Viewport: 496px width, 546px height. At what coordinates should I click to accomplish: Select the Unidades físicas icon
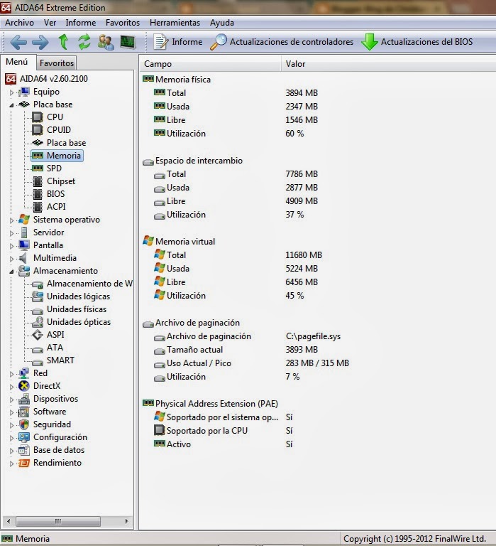coord(38,310)
